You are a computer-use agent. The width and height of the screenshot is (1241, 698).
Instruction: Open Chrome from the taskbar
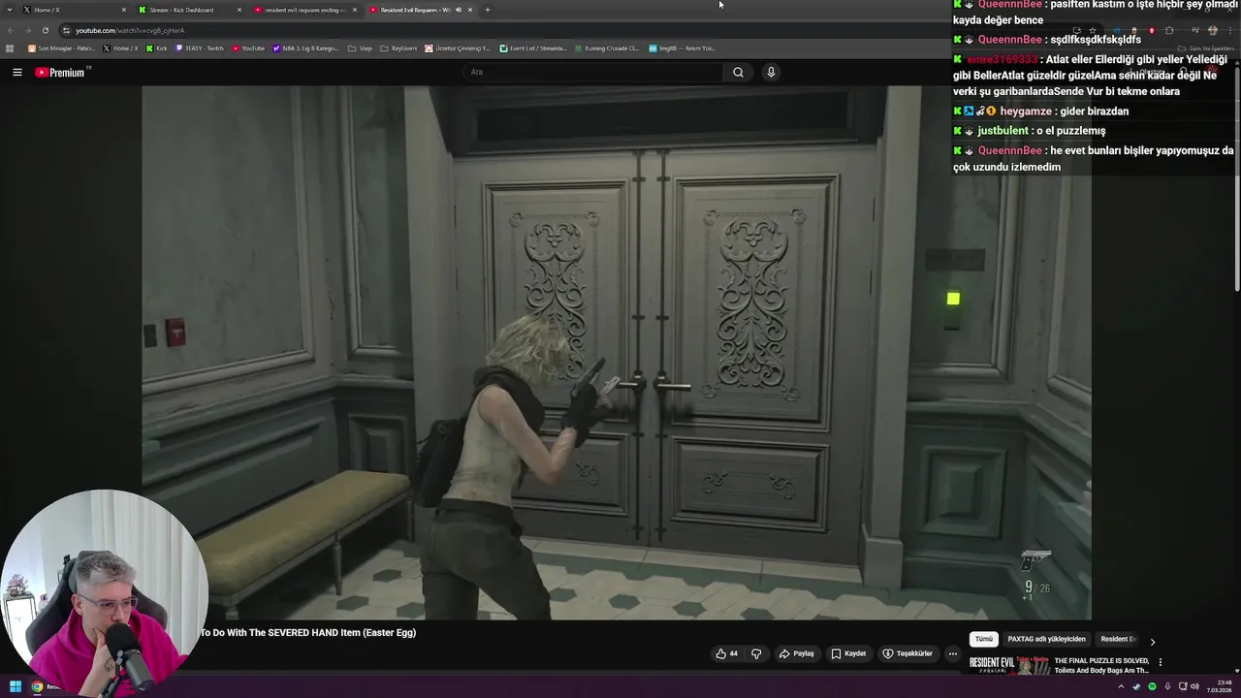point(37,686)
